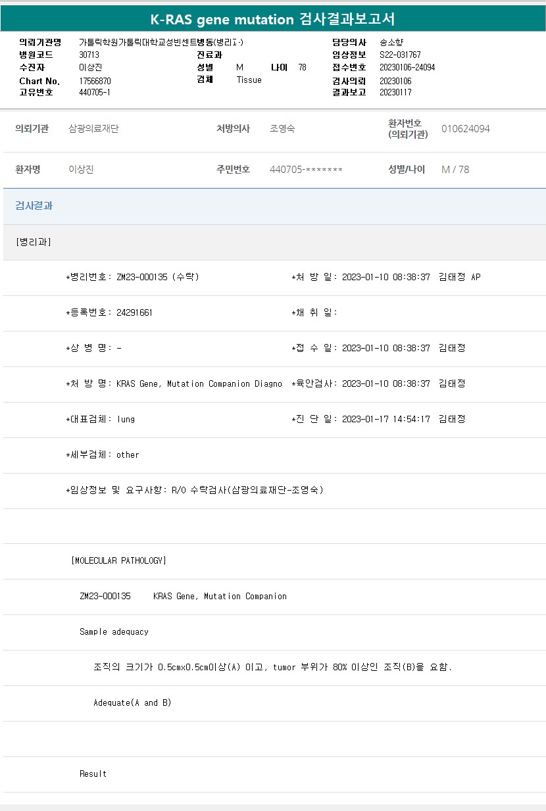Select the clinical info line R/O 수탁검사
Viewport: 546px width, 811px height.
247,490
